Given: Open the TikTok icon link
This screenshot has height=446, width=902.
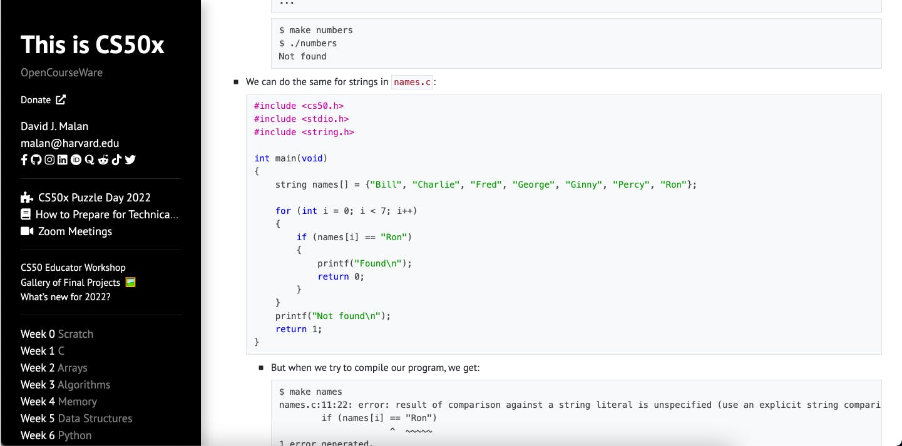Looking at the screenshot, I should (116, 160).
